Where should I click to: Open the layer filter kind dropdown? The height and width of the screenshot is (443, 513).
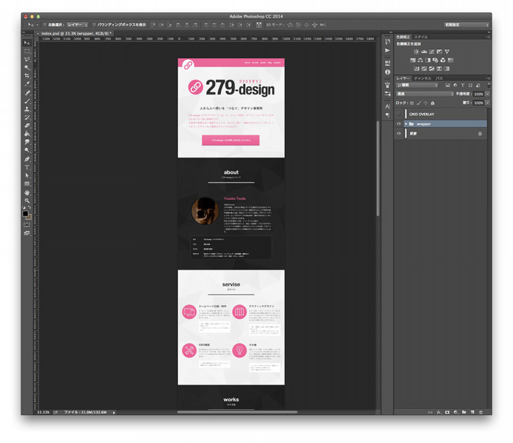[x=417, y=86]
